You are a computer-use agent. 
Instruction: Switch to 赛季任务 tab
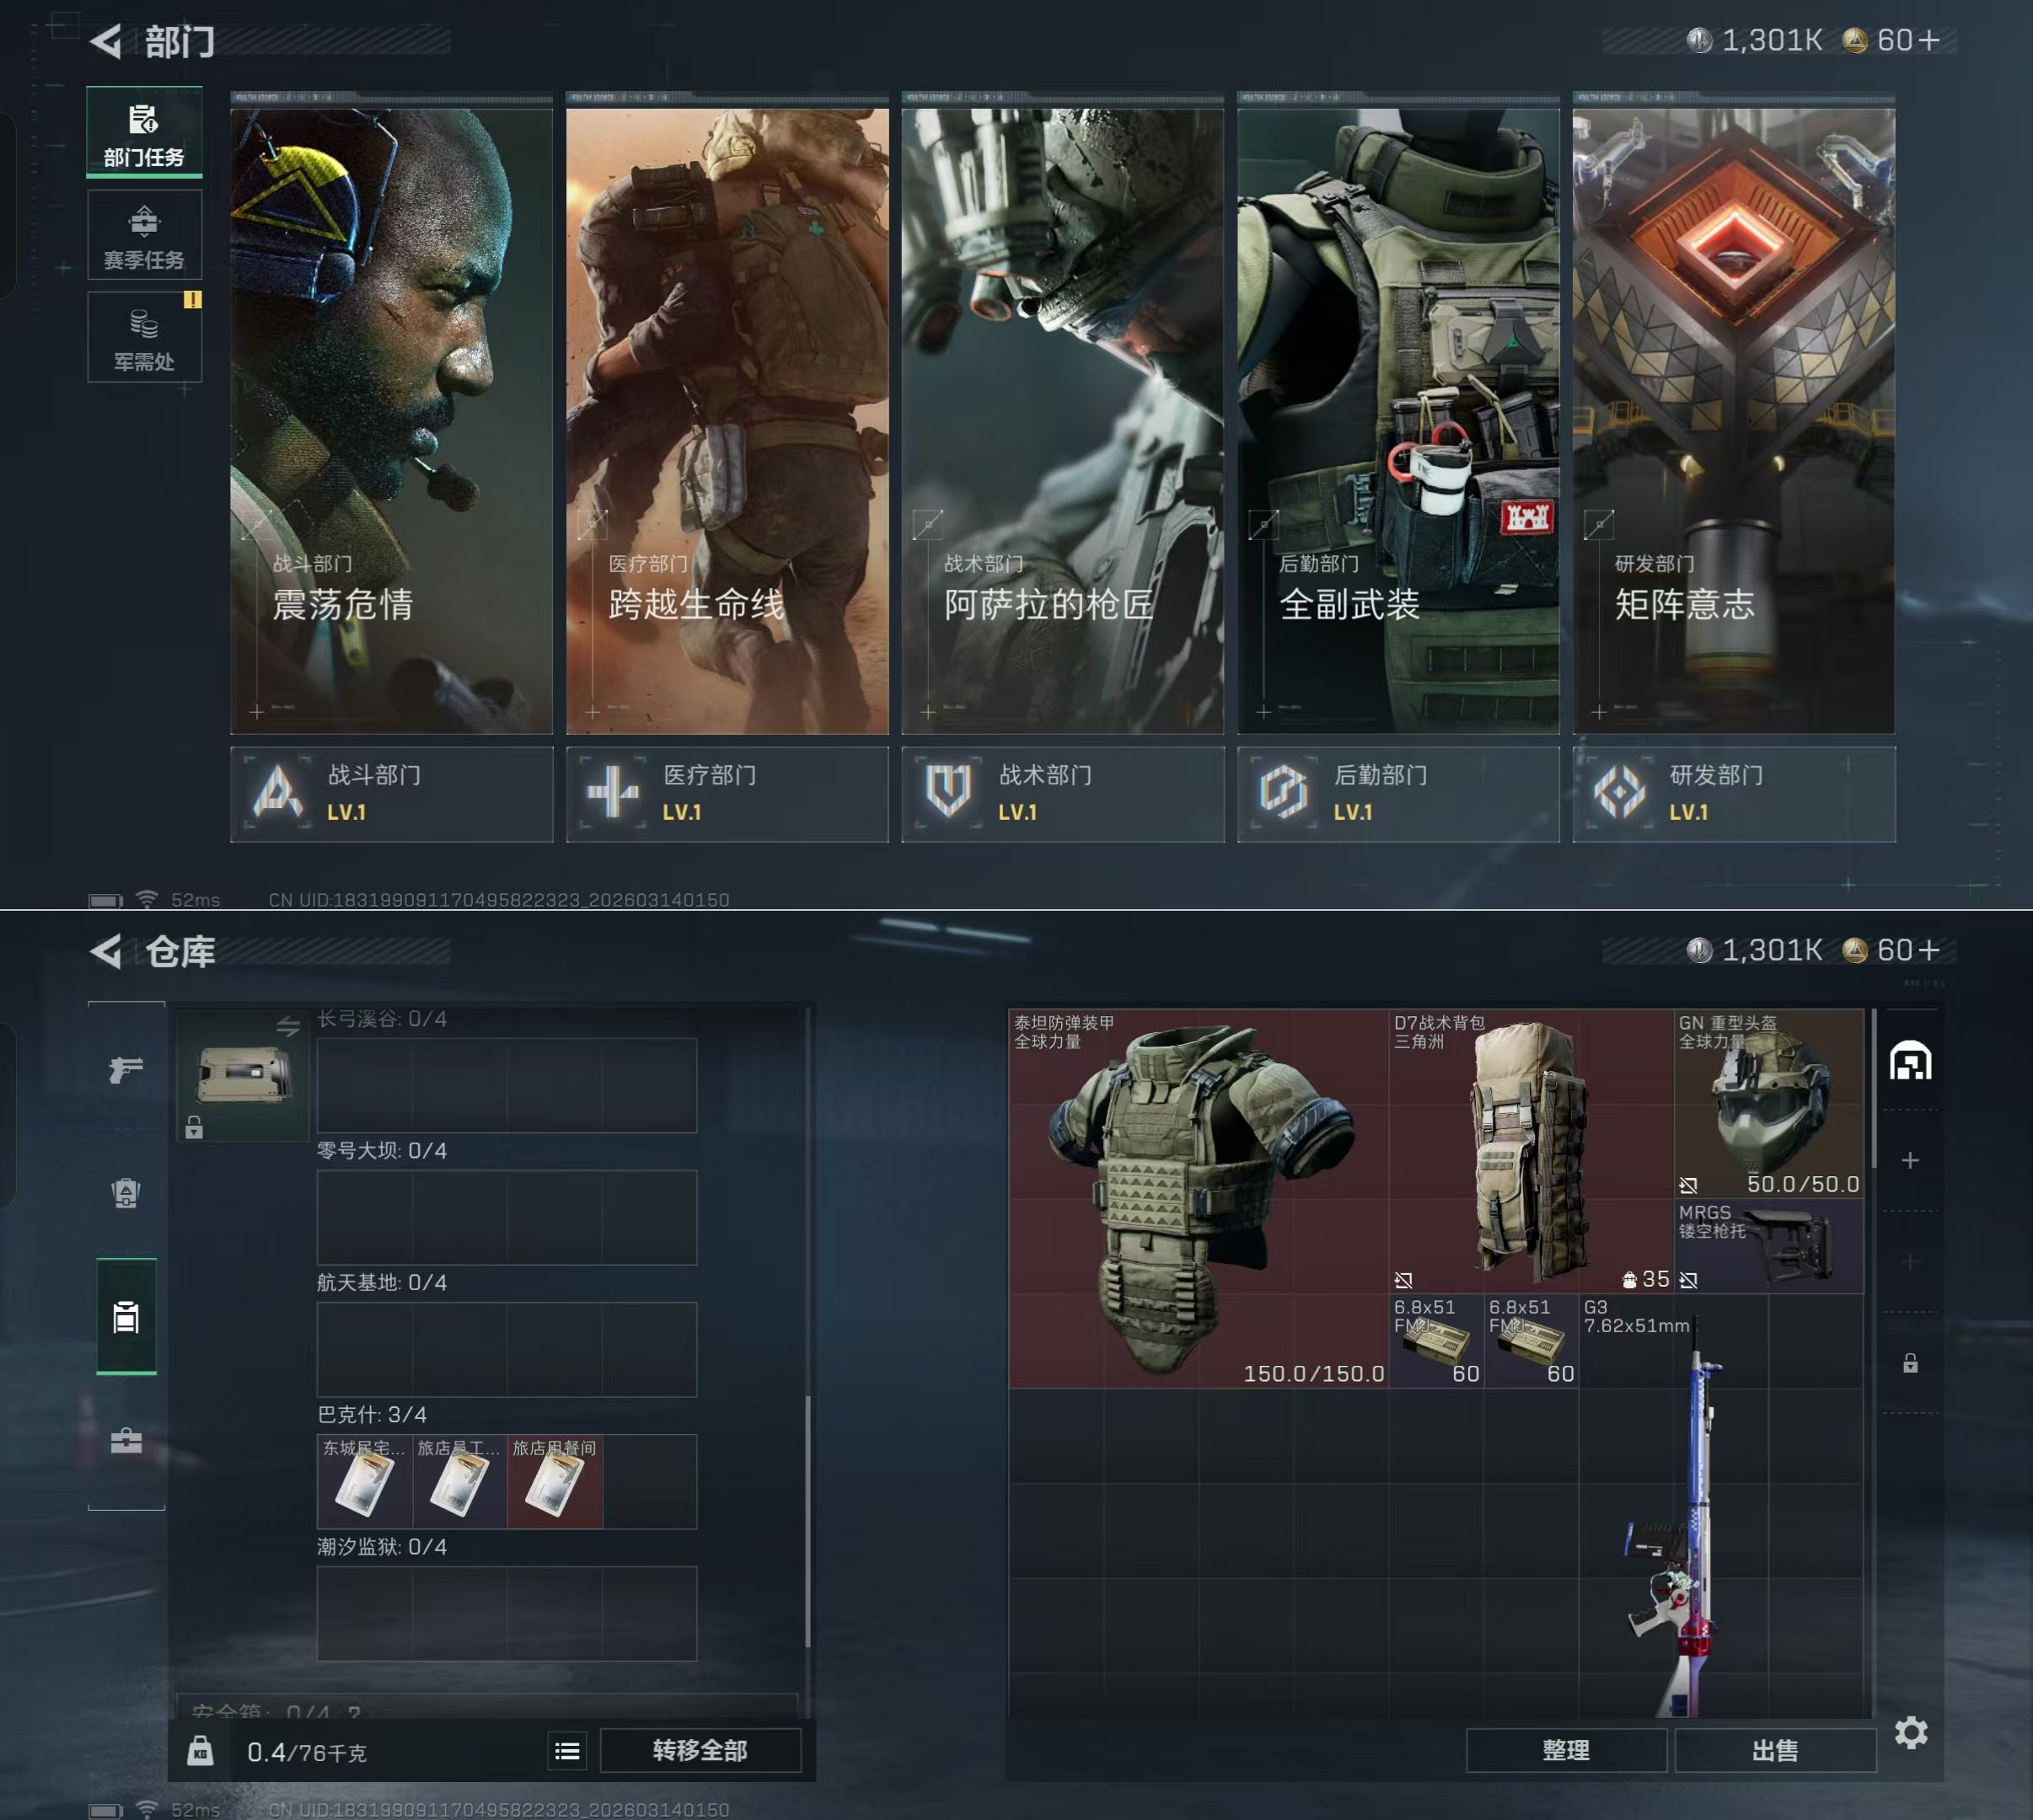pos(144,236)
